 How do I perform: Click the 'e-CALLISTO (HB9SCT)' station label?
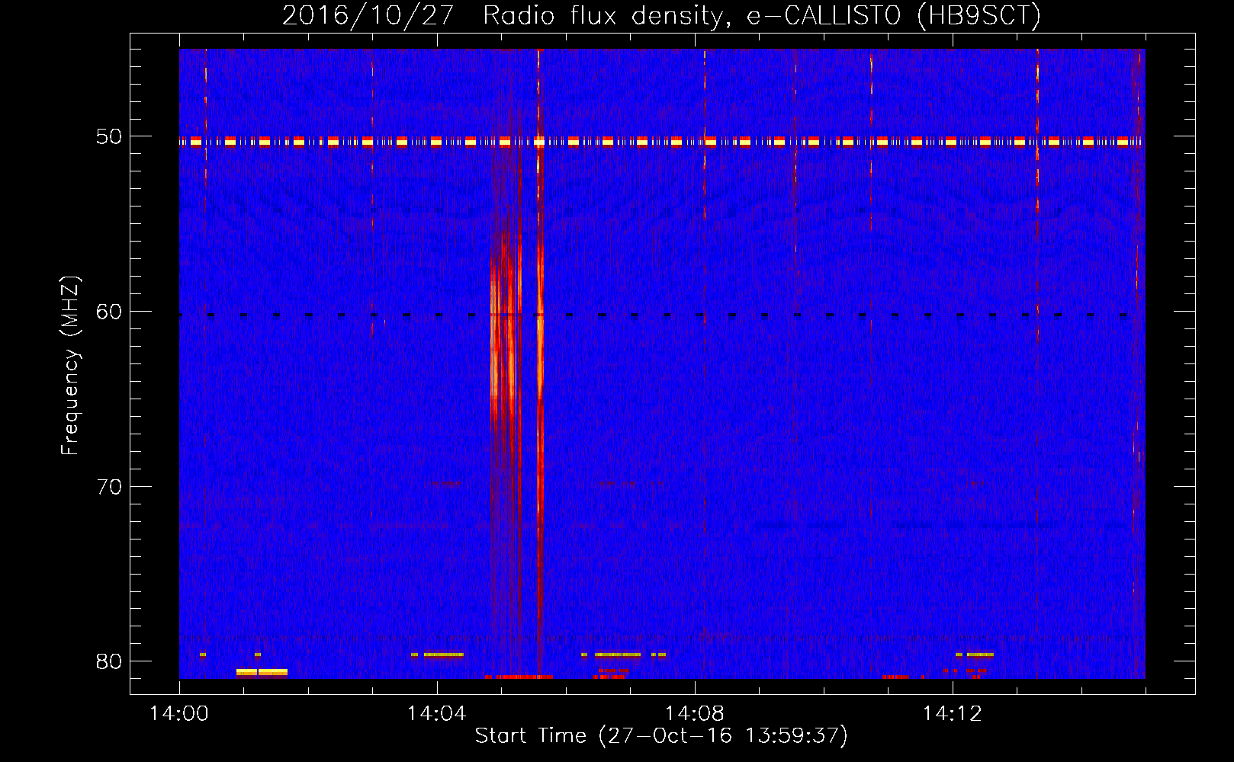pos(894,16)
